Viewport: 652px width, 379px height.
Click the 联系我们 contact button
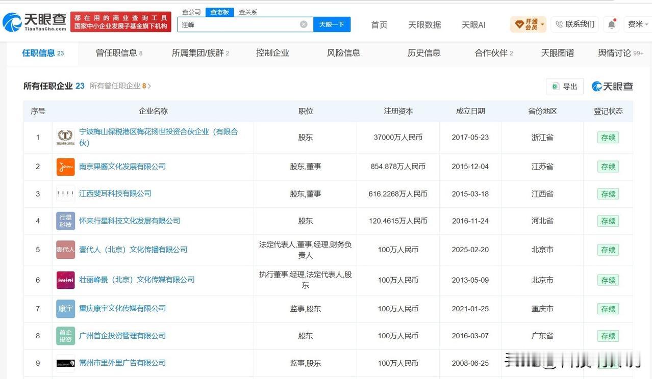point(574,24)
